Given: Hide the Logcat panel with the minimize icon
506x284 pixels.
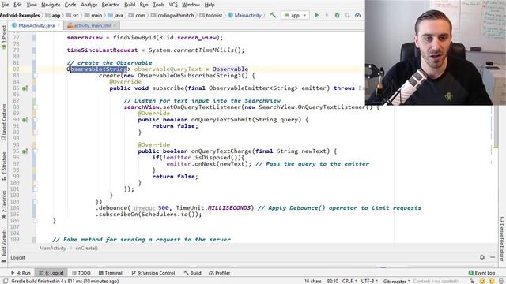Looking at the screenshot, I should (x=493, y=257).
